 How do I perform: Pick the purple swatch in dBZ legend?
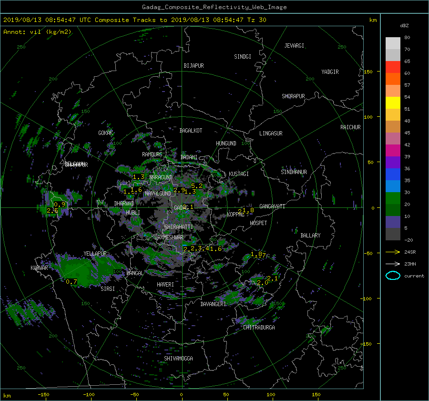pyautogui.click(x=393, y=162)
